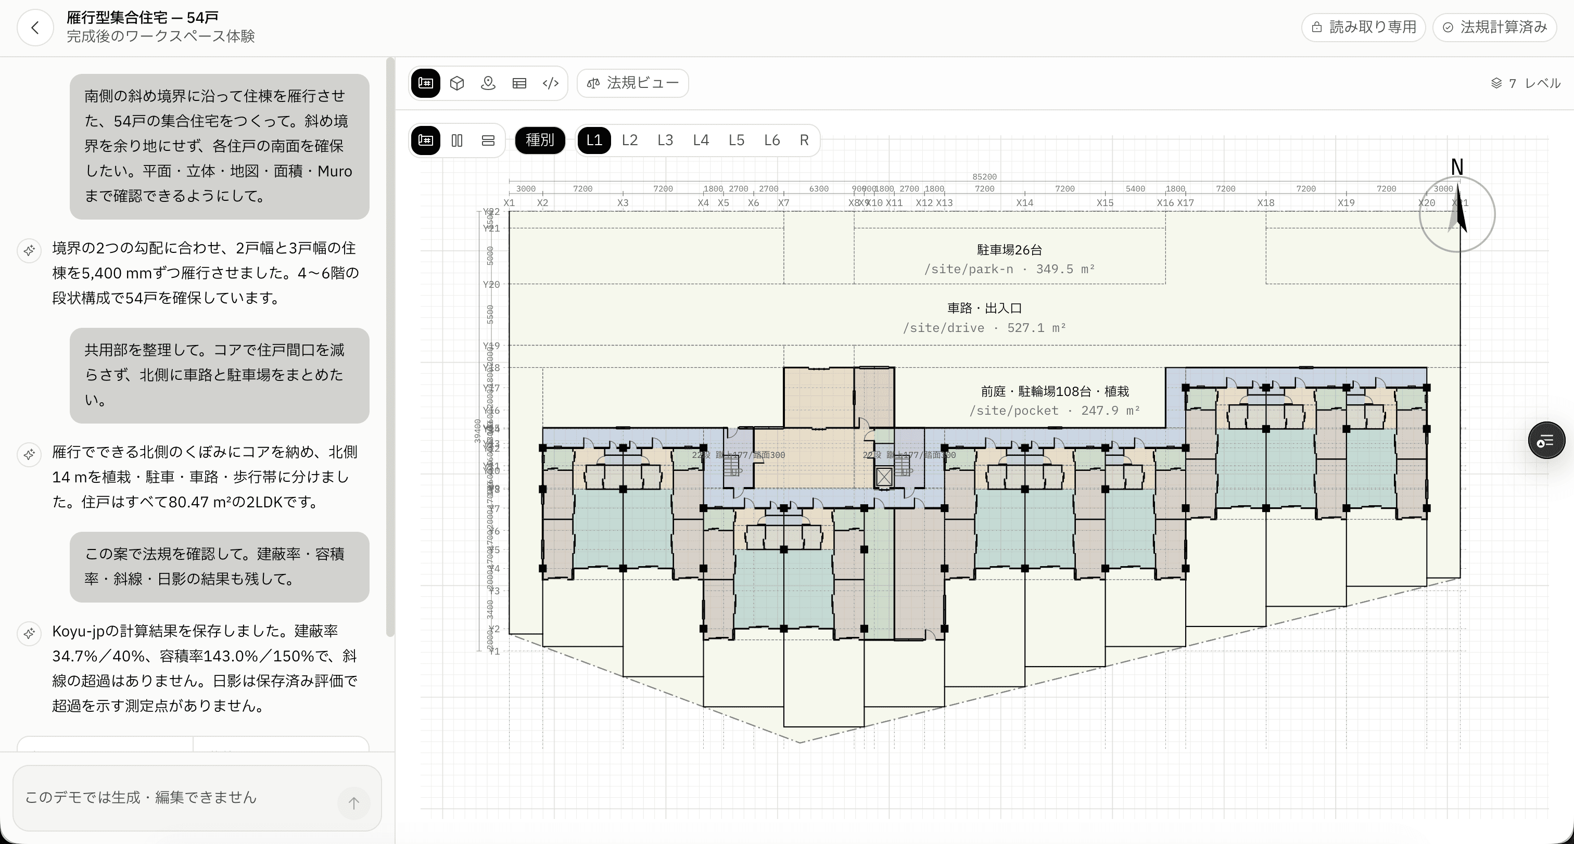1574x844 pixels.
Task: Click the 法規計算済み status badge
Action: tap(1494, 28)
